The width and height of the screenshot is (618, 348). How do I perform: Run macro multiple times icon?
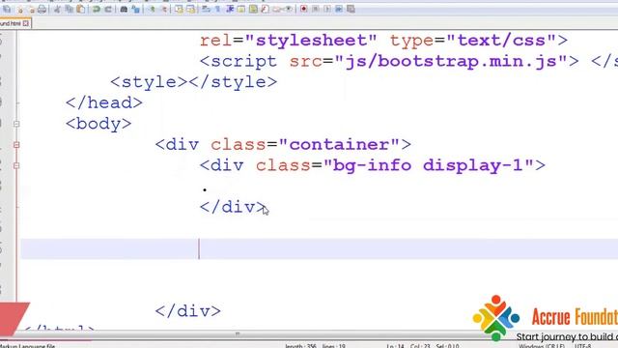point(339,9)
